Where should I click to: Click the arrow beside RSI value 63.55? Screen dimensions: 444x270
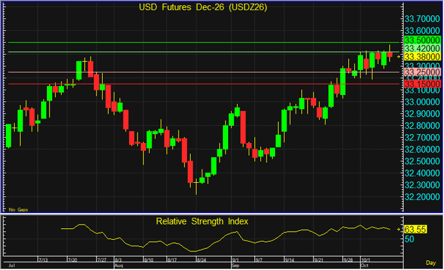tap(398, 230)
